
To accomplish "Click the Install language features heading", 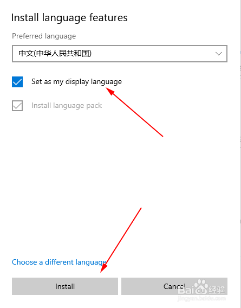I will [69, 18].
